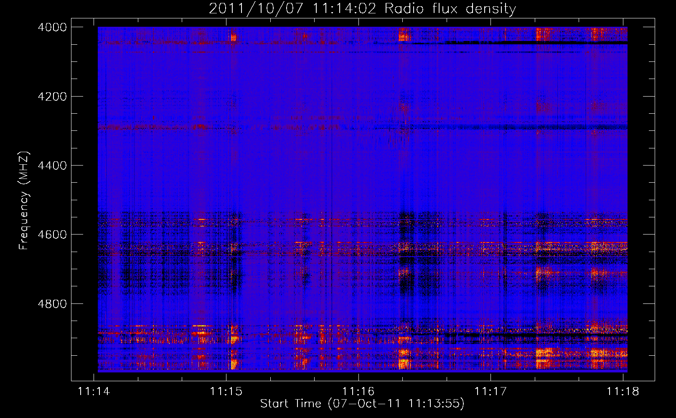Click the y-axis tick label 4200

point(52,97)
